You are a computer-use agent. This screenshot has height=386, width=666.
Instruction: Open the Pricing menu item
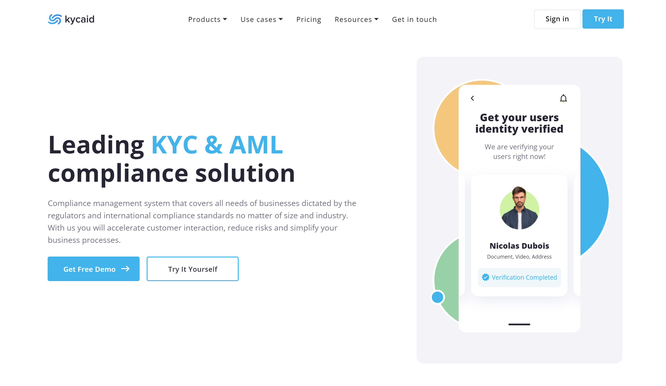309,19
